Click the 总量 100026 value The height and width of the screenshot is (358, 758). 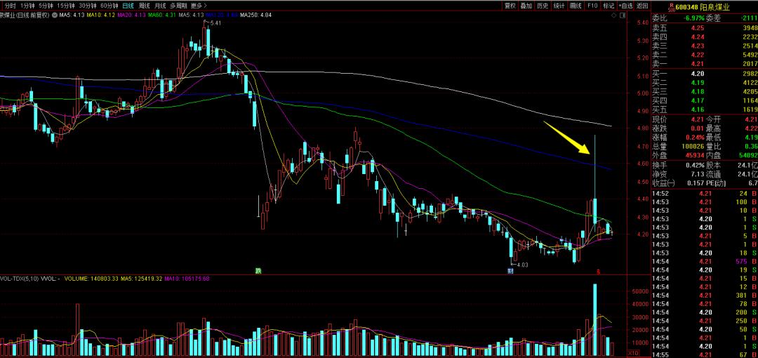[x=692, y=146]
